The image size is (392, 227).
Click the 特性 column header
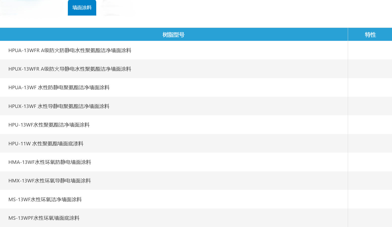[370, 35]
